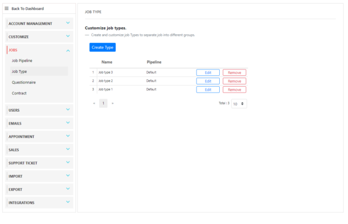Remove Job type 3
The height and width of the screenshot is (224, 348).
coord(234,73)
